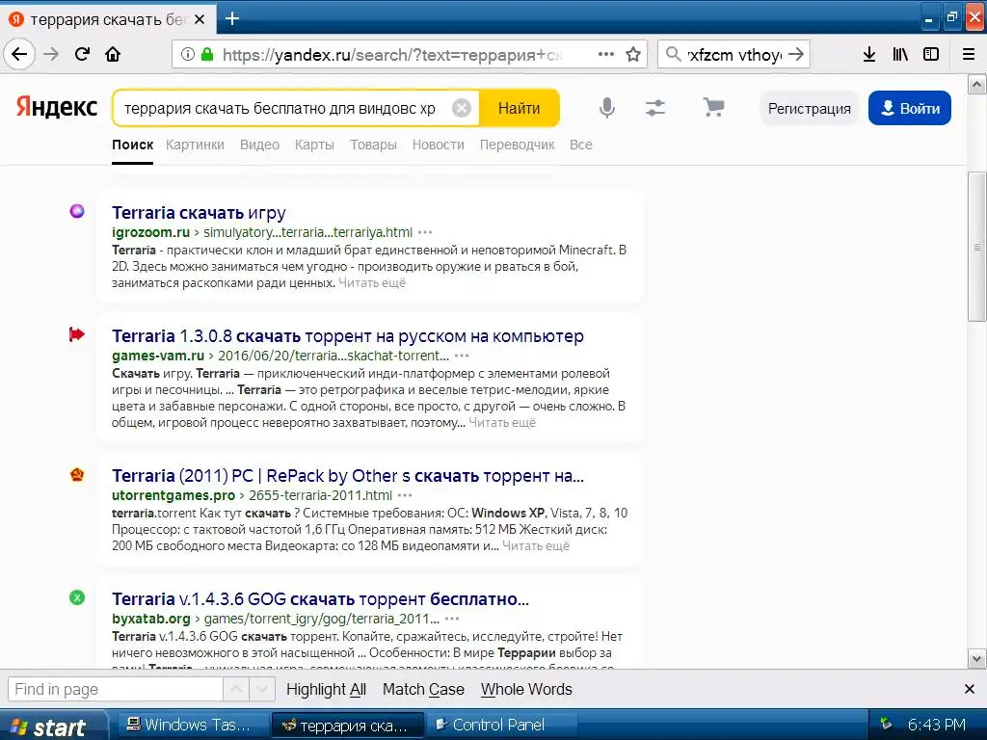The width and height of the screenshot is (987, 740).
Task: Click the Войти login button
Action: tap(910, 108)
